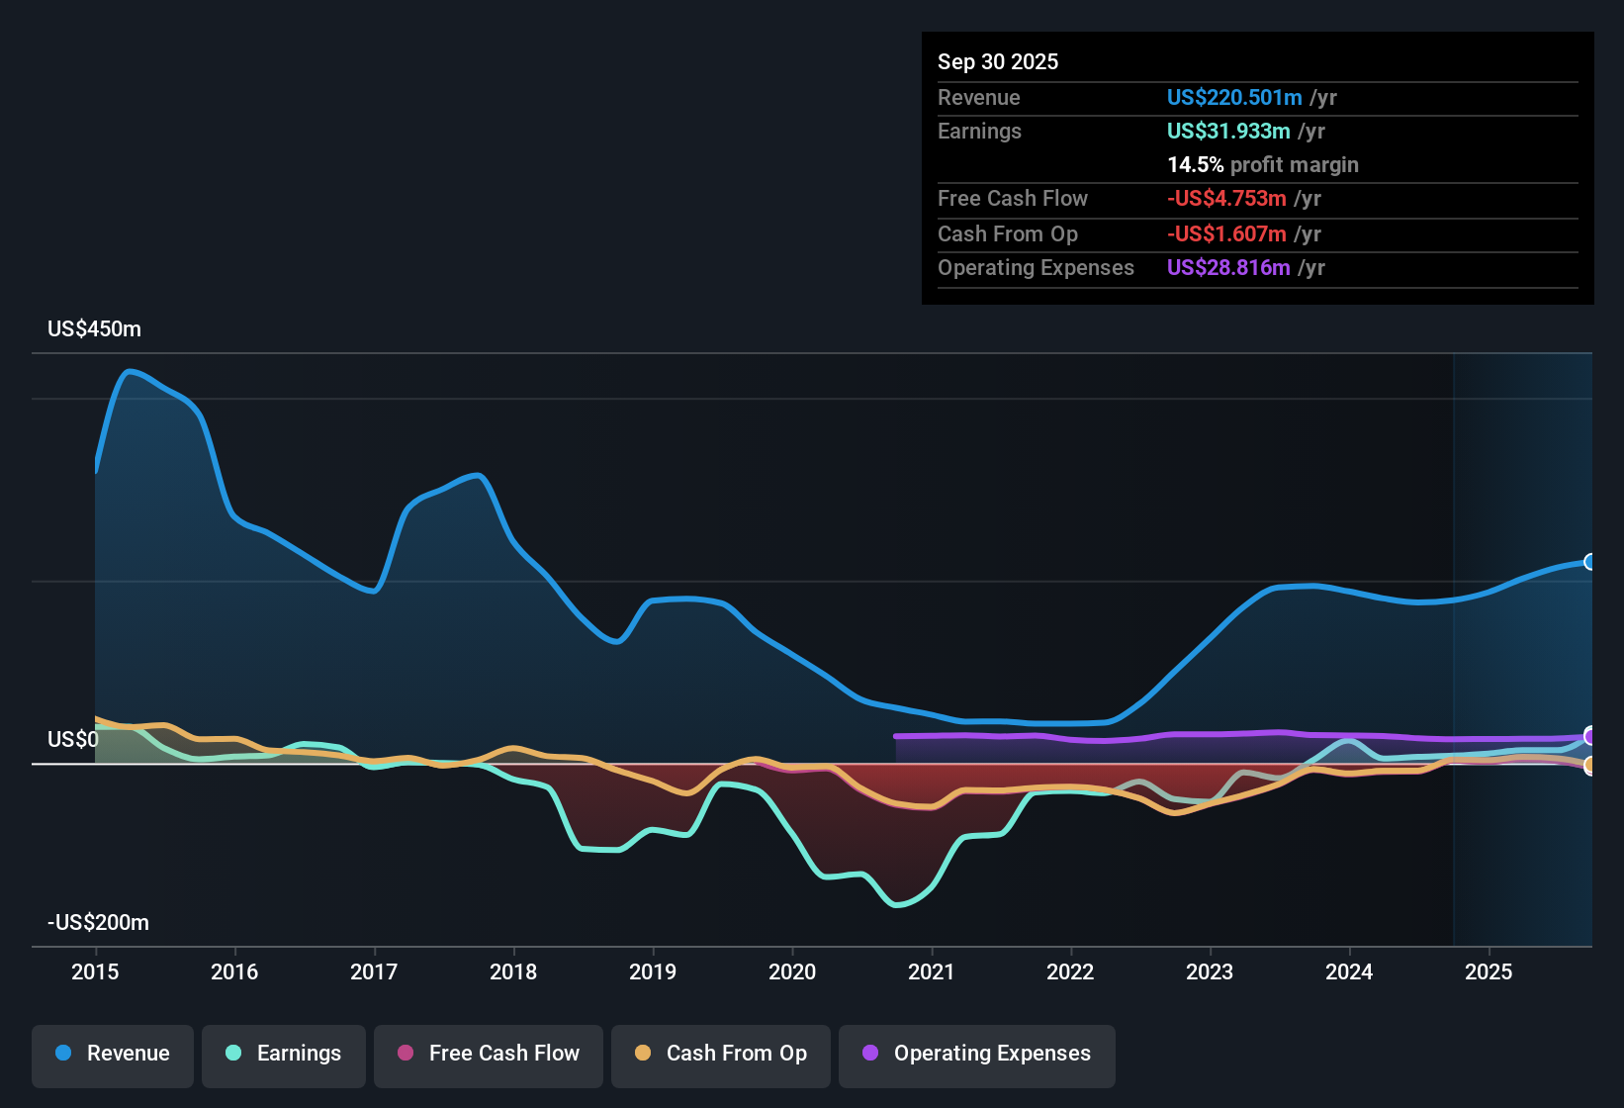Expand the Sep 30 2025 tooltip panel
The image size is (1624, 1108).
pyautogui.click(x=998, y=61)
